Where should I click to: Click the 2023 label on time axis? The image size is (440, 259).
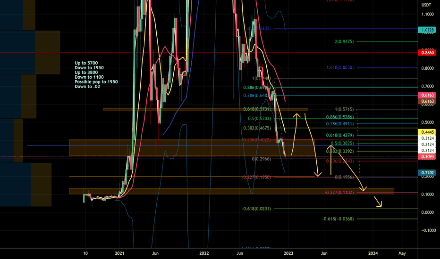[x=288, y=253]
